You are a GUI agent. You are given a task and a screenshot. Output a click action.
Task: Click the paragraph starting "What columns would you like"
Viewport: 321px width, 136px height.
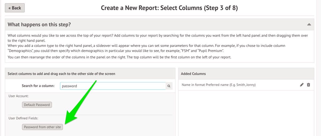click(158, 38)
